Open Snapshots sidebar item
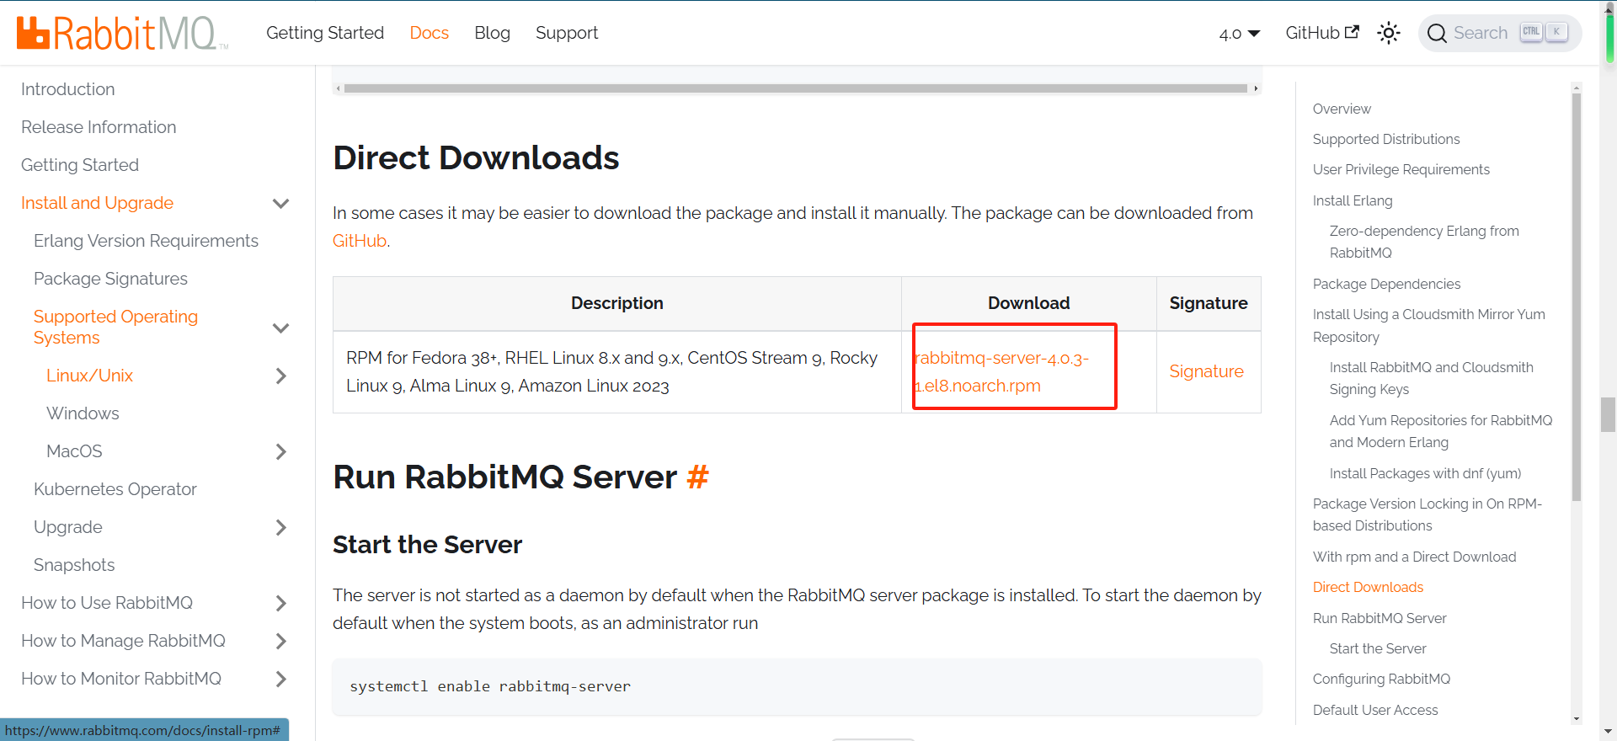This screenshot has height=741, width=1617. pyautogui.click(x=74, y=565)
